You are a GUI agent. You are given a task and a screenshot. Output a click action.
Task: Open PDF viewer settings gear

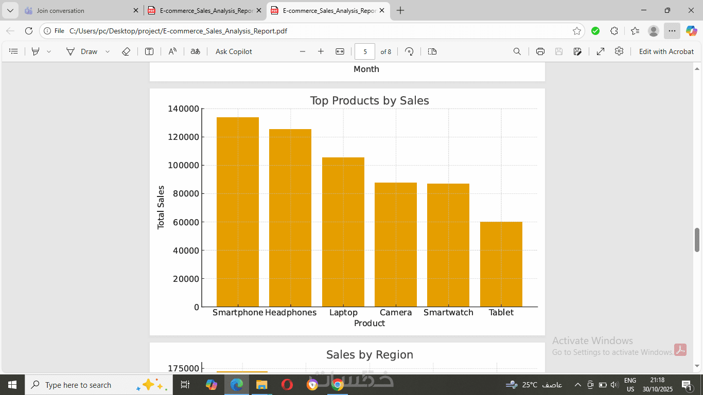click(x=619, y=51)
